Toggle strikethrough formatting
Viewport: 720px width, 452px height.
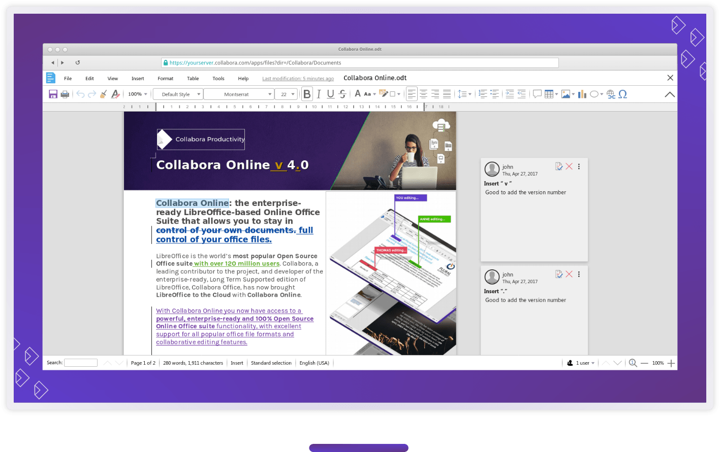point(342,94)
